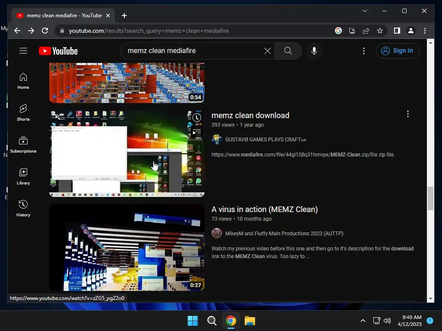Go back in Chrome
Image resolution: width=442 pixels, height=331 pixels.
pyautogui.click(x=17, y=31)
